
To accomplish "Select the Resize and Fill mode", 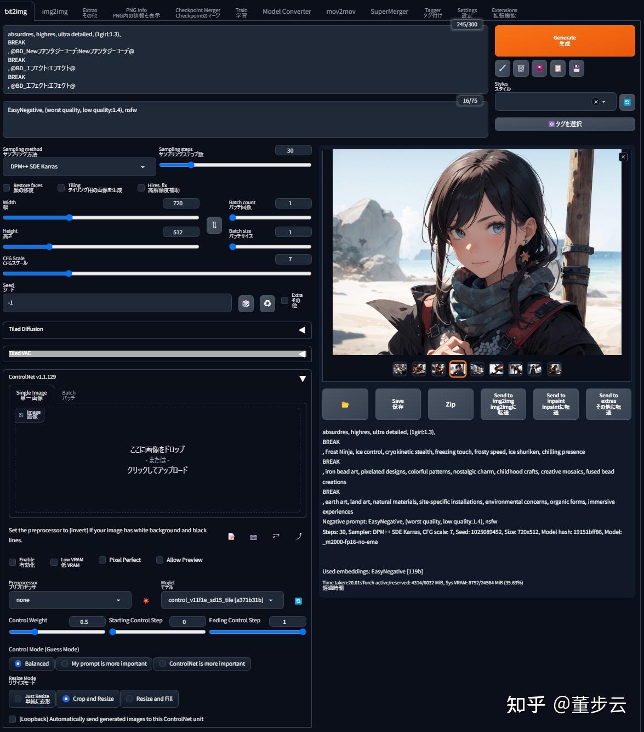I will click(150, 699).
